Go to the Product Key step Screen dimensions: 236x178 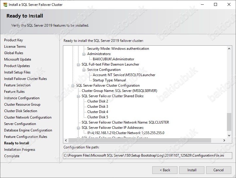(13, 40)
